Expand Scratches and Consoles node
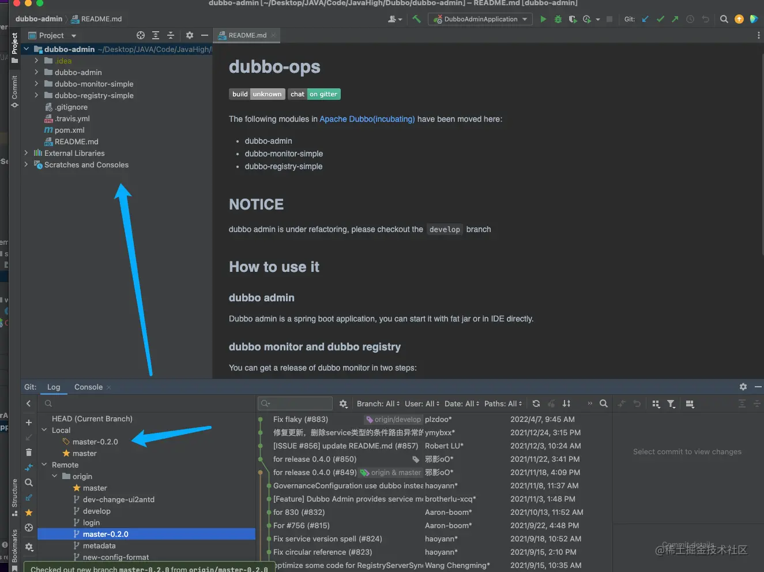 [26, 165]
